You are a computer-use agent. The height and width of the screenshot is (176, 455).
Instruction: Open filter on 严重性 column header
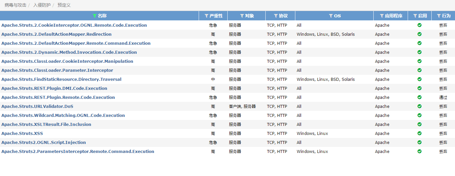pos(206,16)
